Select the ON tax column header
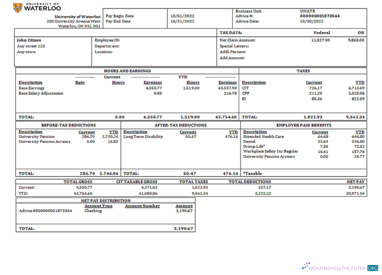This screenshot has height=275, width=382. click(x=361, y=33)
